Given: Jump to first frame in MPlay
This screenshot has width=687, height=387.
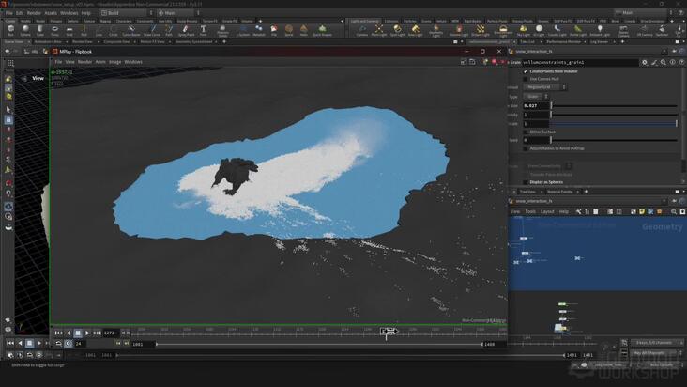Looking at the screenshot, I should 58,333.
